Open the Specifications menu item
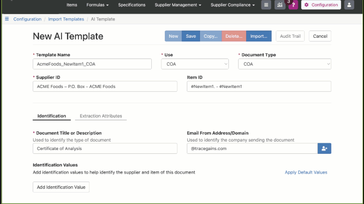 pyautogui.click(x=132, y=5)
